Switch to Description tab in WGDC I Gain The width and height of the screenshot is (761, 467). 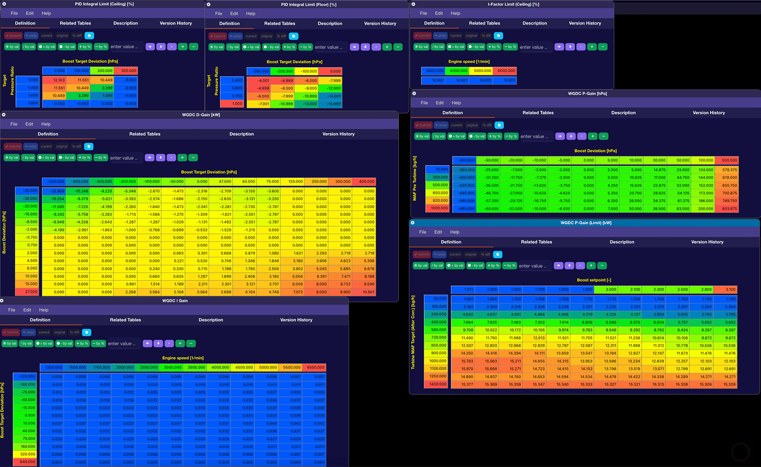tap(211, 320)
